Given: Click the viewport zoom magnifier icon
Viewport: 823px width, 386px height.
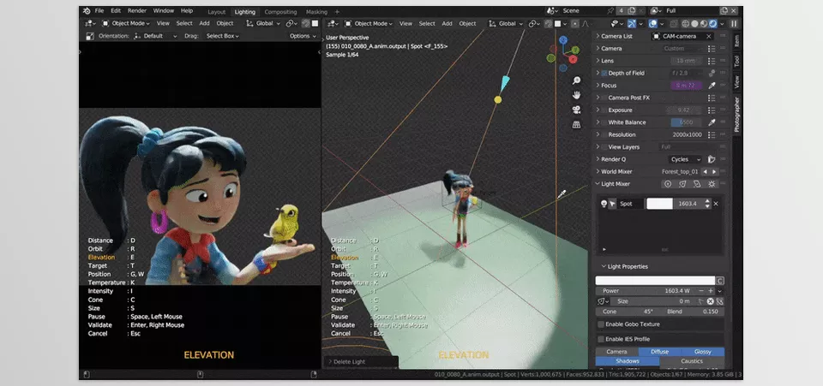Looking at the screenshot, I should coord(576,80).
